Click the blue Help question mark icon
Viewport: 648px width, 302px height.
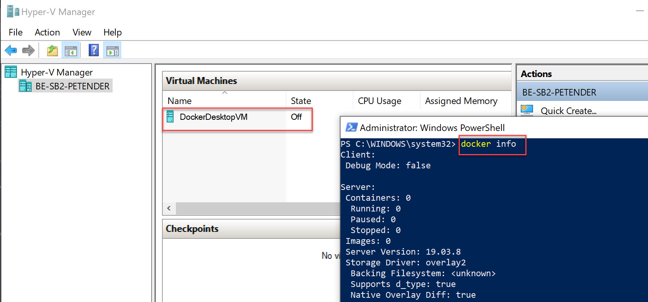tap(94, 50)
